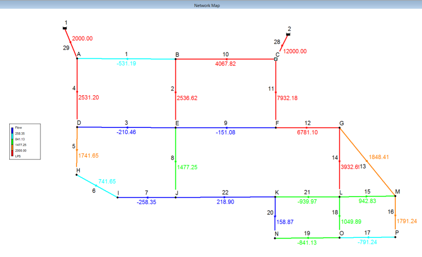Click flow value 4067.82 on pipe 10
Screen dimensions: 422x257
225,64
